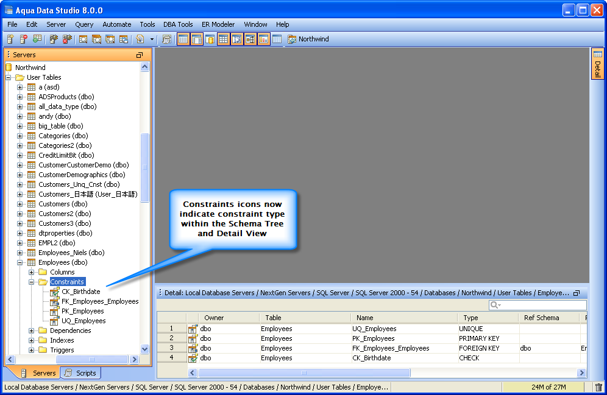Toggle the highlighted bar chart window button
Image resolution: width=607 pixels, height=395 pixels.
click(x=263, y=39)
